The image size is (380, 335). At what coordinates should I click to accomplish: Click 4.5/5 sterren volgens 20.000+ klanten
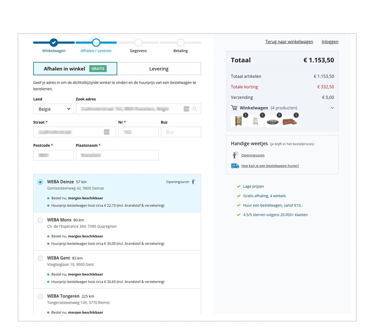(x=275, y=215)
